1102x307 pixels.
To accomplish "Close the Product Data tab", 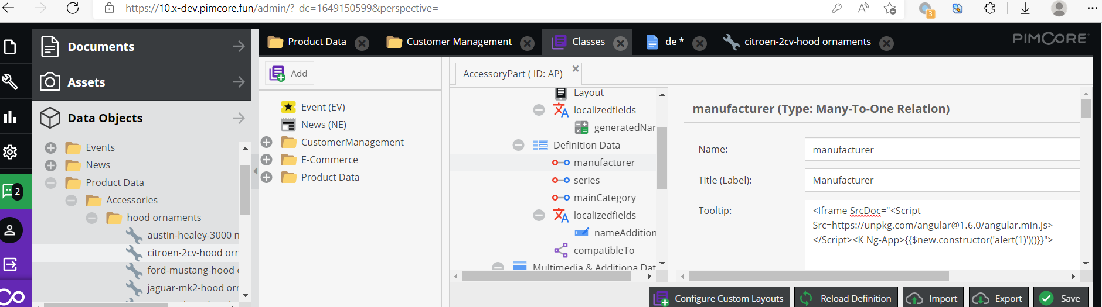I will click(362, 43).
